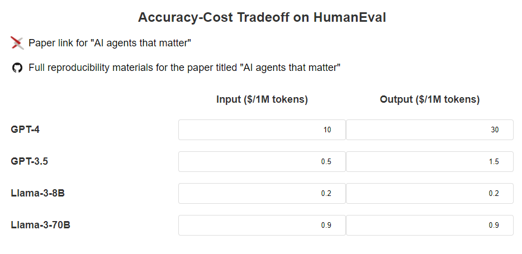
Task: Click the 'Accuracy-Cost Tradeoff on HumanEval' heading
Action: pos(262,17)
